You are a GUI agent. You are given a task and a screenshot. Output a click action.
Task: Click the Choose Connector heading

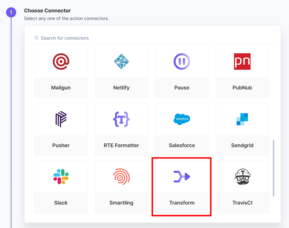pyautogui.click(x=47, y=11)
